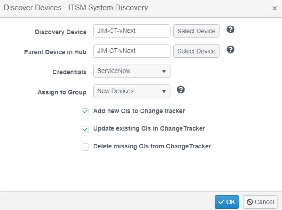Focus the Discovery Device text field

pyautogui.click(x=132, y=31)
